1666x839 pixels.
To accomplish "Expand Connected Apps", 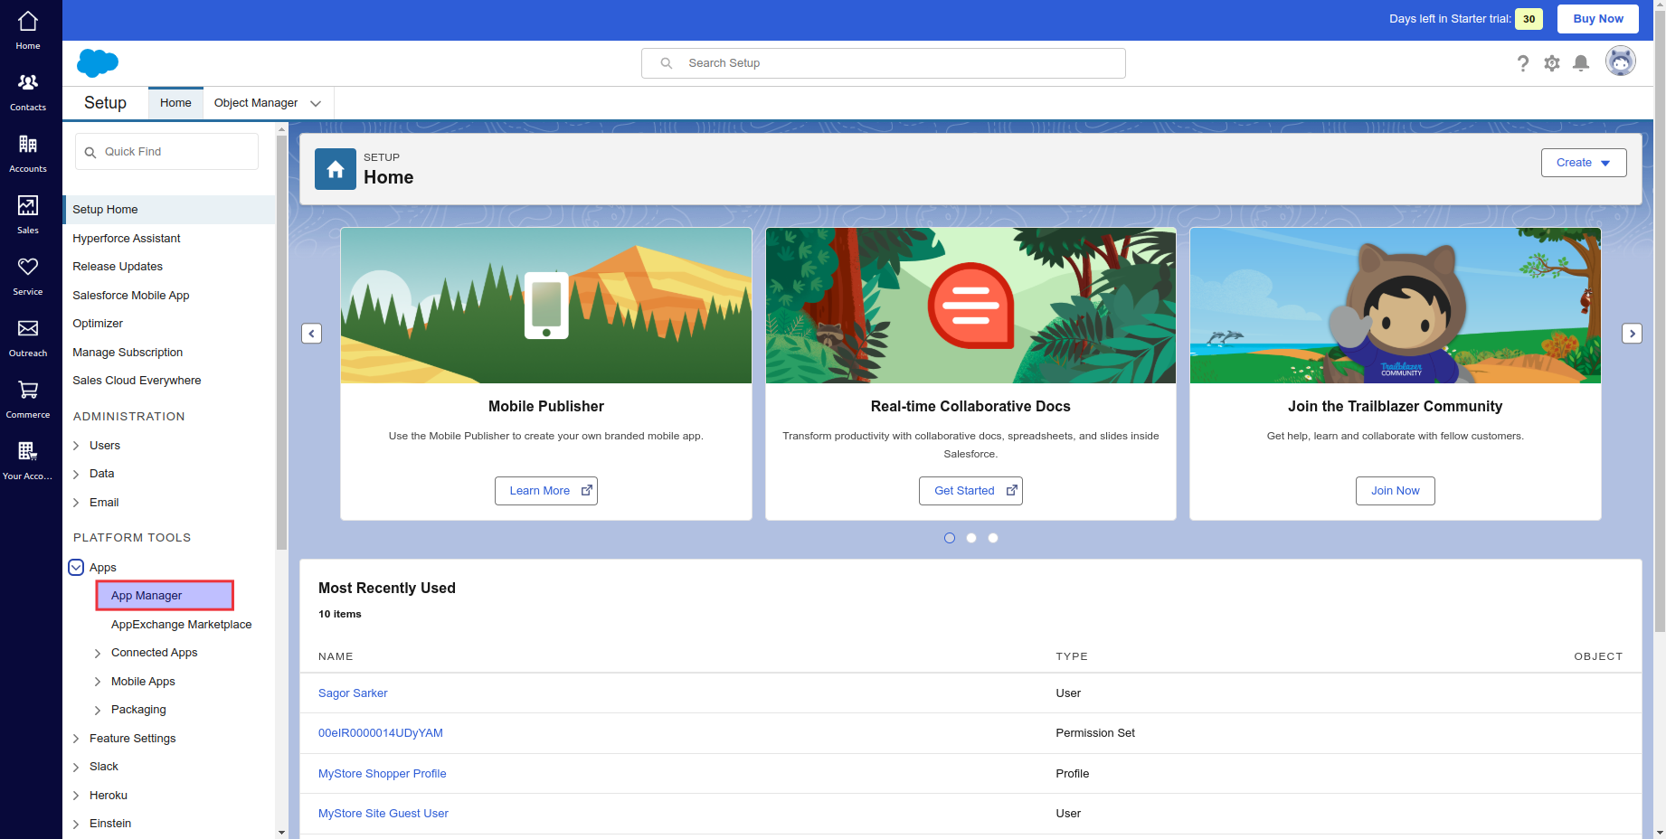I will [x=98, y=653].
